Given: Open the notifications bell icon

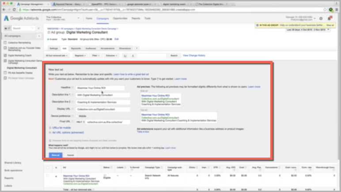Looking at the screenshot, I should (329, 19).
